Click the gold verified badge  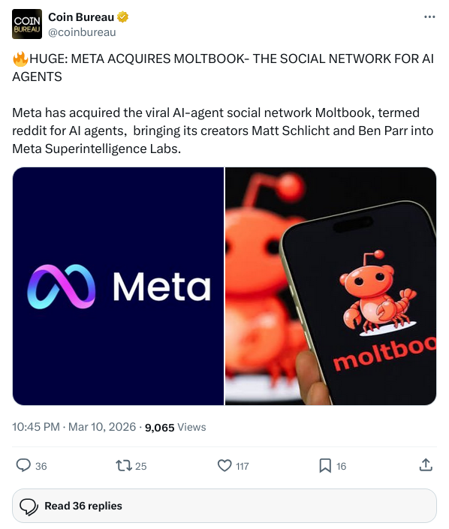[x=122, y=17]
